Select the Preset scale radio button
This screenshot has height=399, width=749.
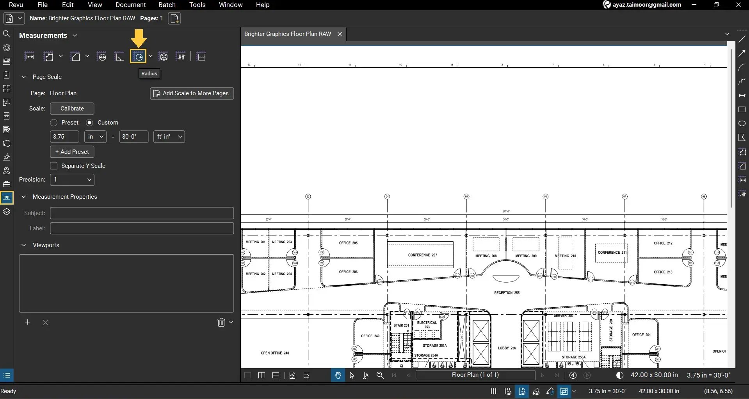tap(53, 122)
